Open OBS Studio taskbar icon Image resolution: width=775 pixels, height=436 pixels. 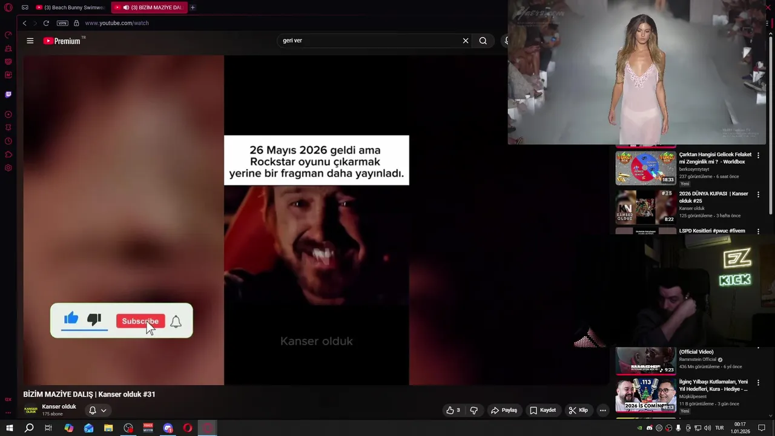click(128, 428)
